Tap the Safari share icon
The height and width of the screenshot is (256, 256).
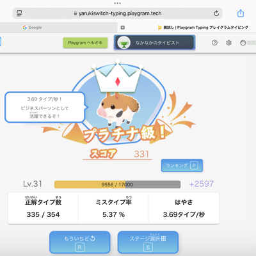[x=241, y=13]
